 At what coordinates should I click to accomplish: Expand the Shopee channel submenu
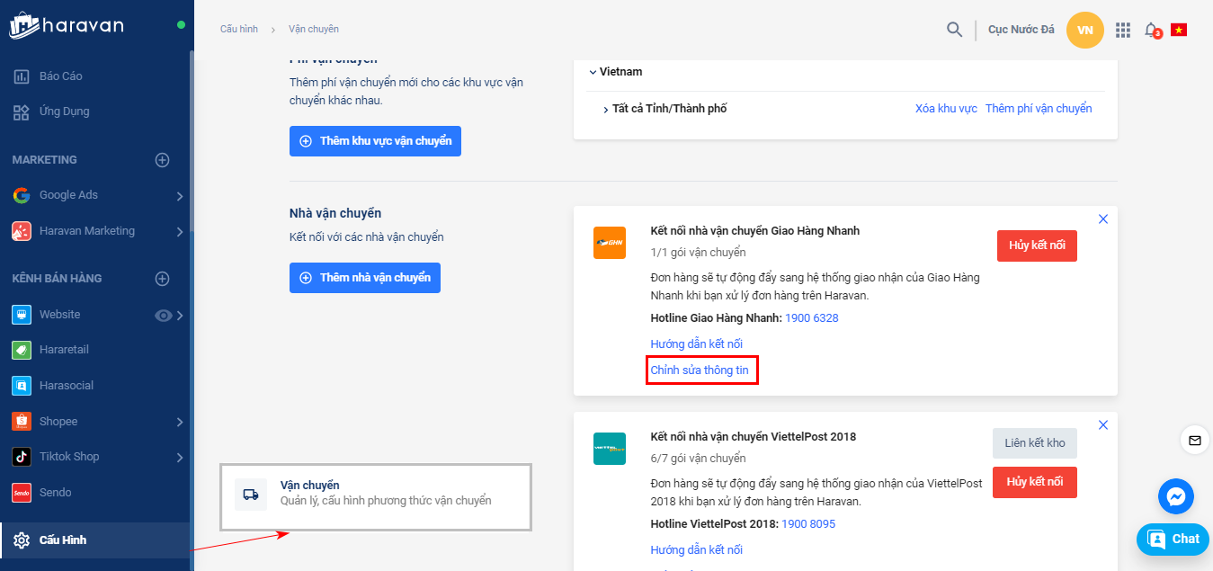(x=180, y=422)
